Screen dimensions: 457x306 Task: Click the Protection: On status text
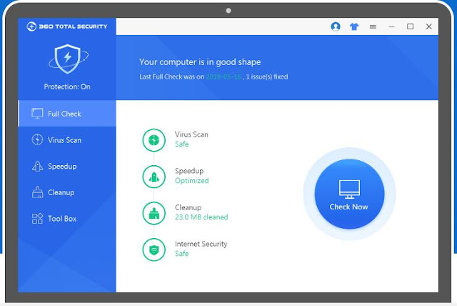(67, 87)
